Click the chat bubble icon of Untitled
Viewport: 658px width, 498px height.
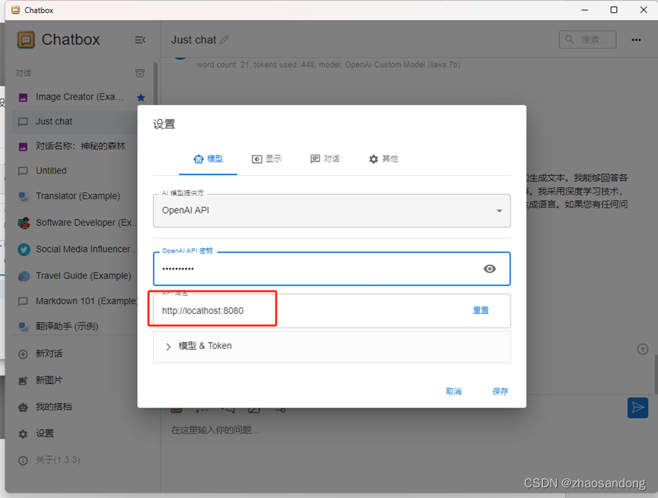(23, 171)
